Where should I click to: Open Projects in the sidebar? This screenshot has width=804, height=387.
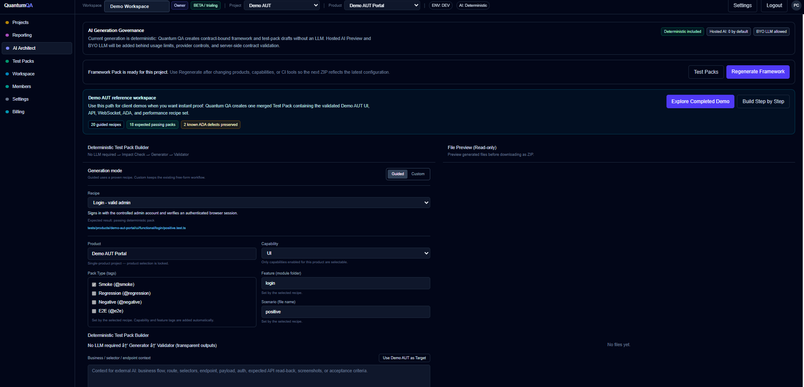[20, 22]
